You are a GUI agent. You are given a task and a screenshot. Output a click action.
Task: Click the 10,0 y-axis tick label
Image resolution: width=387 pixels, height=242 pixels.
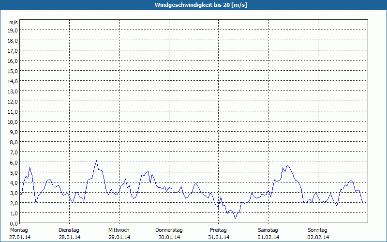pos(13,121)
